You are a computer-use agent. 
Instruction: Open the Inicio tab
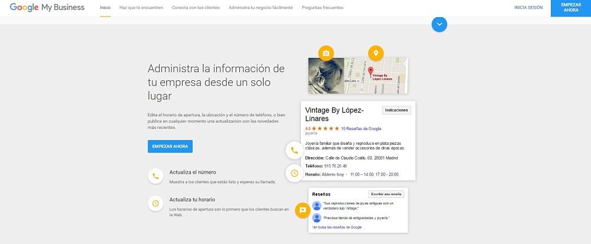pos(105,8)
